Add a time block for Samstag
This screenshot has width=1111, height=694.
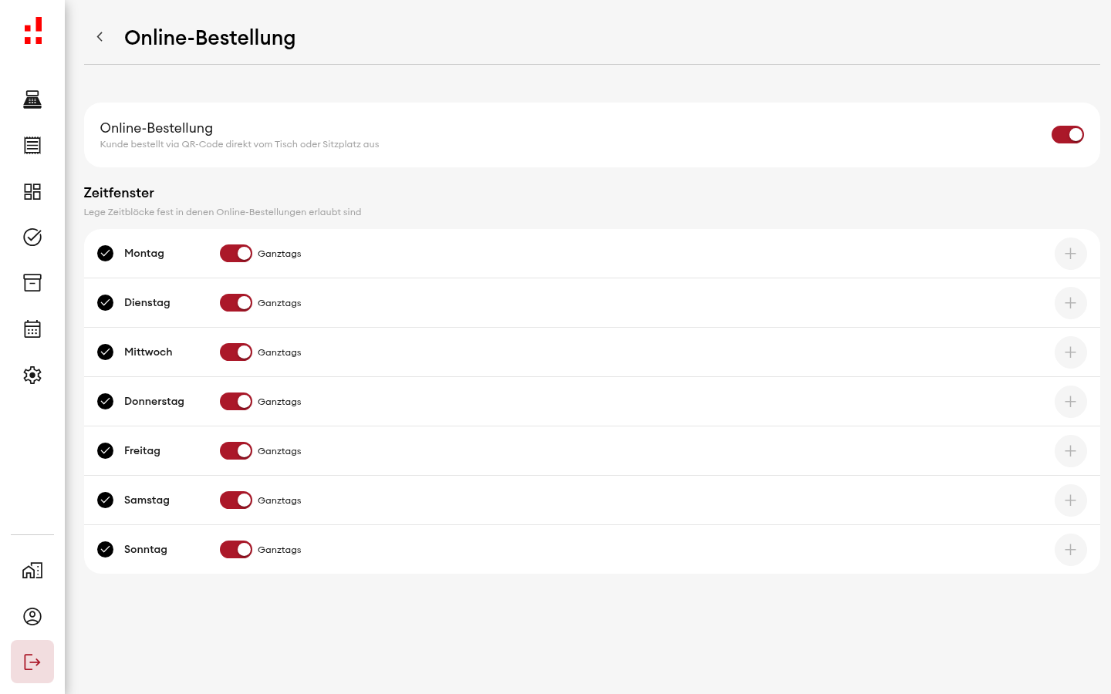click(1071, 500)
